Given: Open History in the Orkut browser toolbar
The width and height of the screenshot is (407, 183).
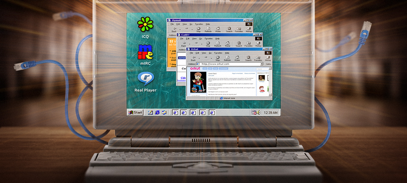Looking at the screenshot, I should tap(268, 58).
